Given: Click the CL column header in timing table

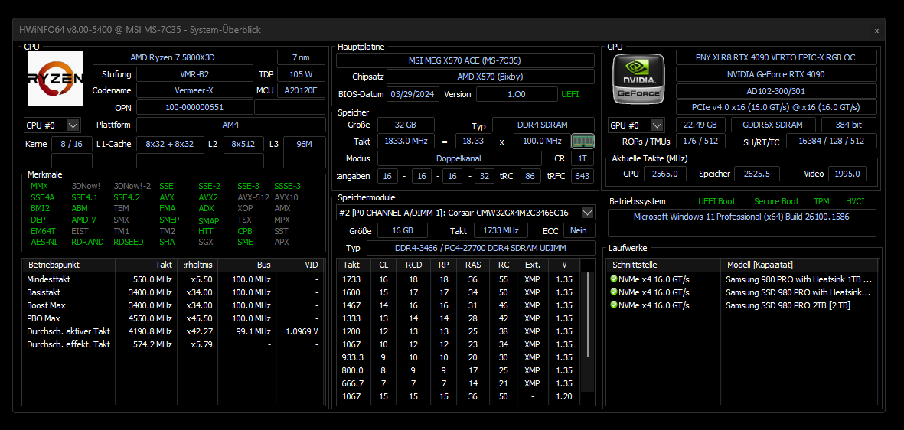Looking at the screenshot, I should [x=383, y=265].
